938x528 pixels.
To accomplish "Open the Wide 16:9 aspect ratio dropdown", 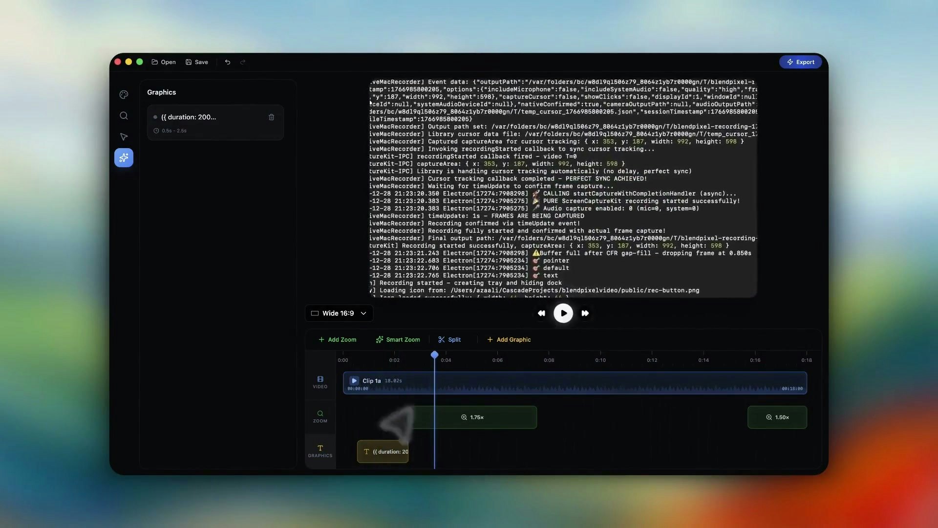I will pyautogui.click(x=339, y=313).
